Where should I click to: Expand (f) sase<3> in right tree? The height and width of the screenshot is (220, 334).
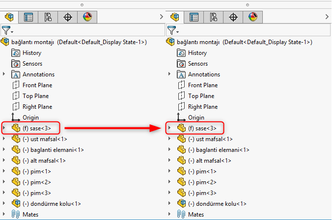coord(169,128)
